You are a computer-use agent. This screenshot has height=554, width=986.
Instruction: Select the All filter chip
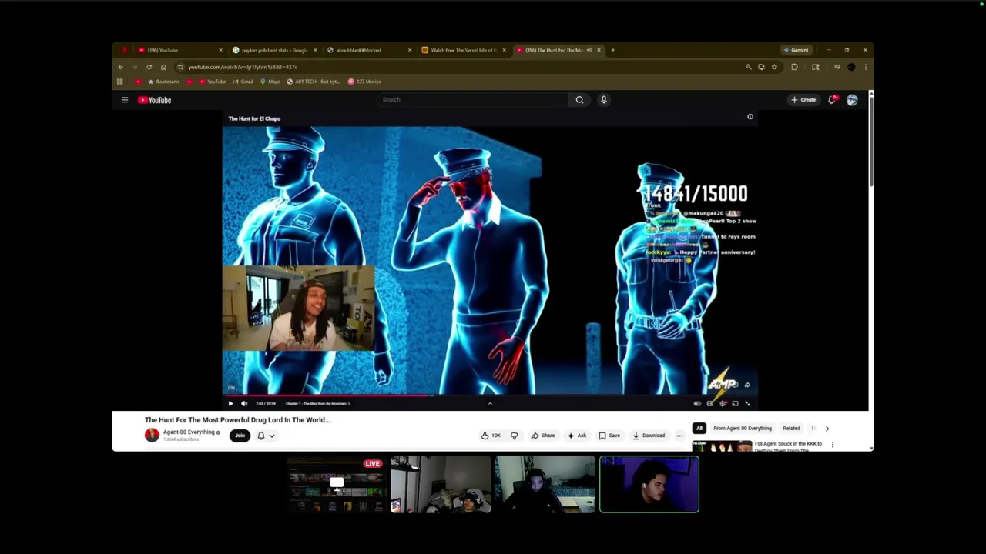click(x=699, y=428)
